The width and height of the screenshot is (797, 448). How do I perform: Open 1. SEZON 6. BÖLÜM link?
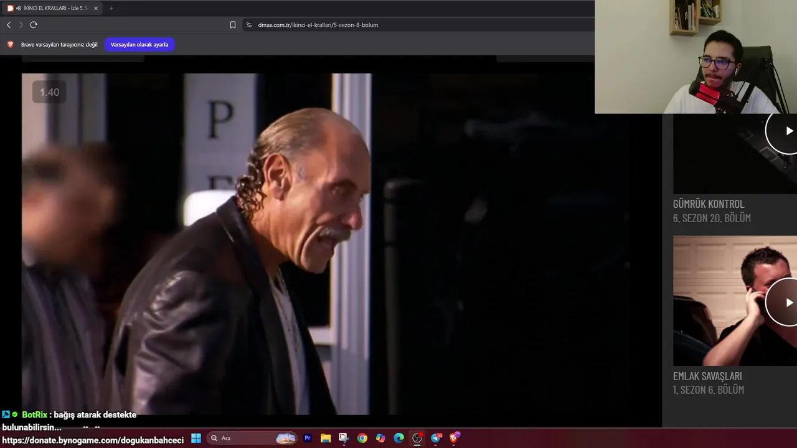(709, 390)
